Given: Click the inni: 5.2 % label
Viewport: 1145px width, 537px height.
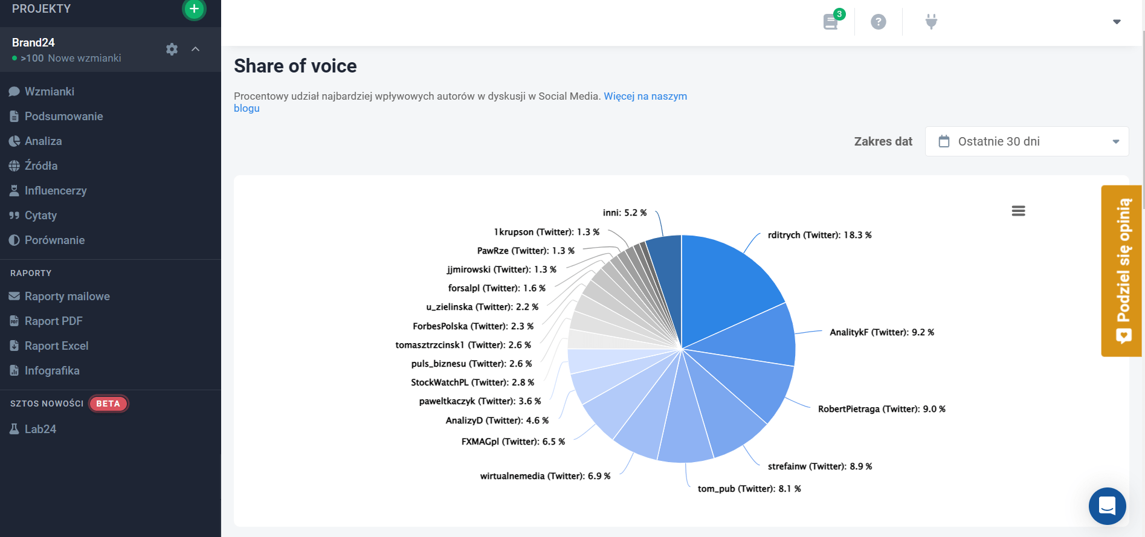Looking at the screenshot, I should click(625, 213).
